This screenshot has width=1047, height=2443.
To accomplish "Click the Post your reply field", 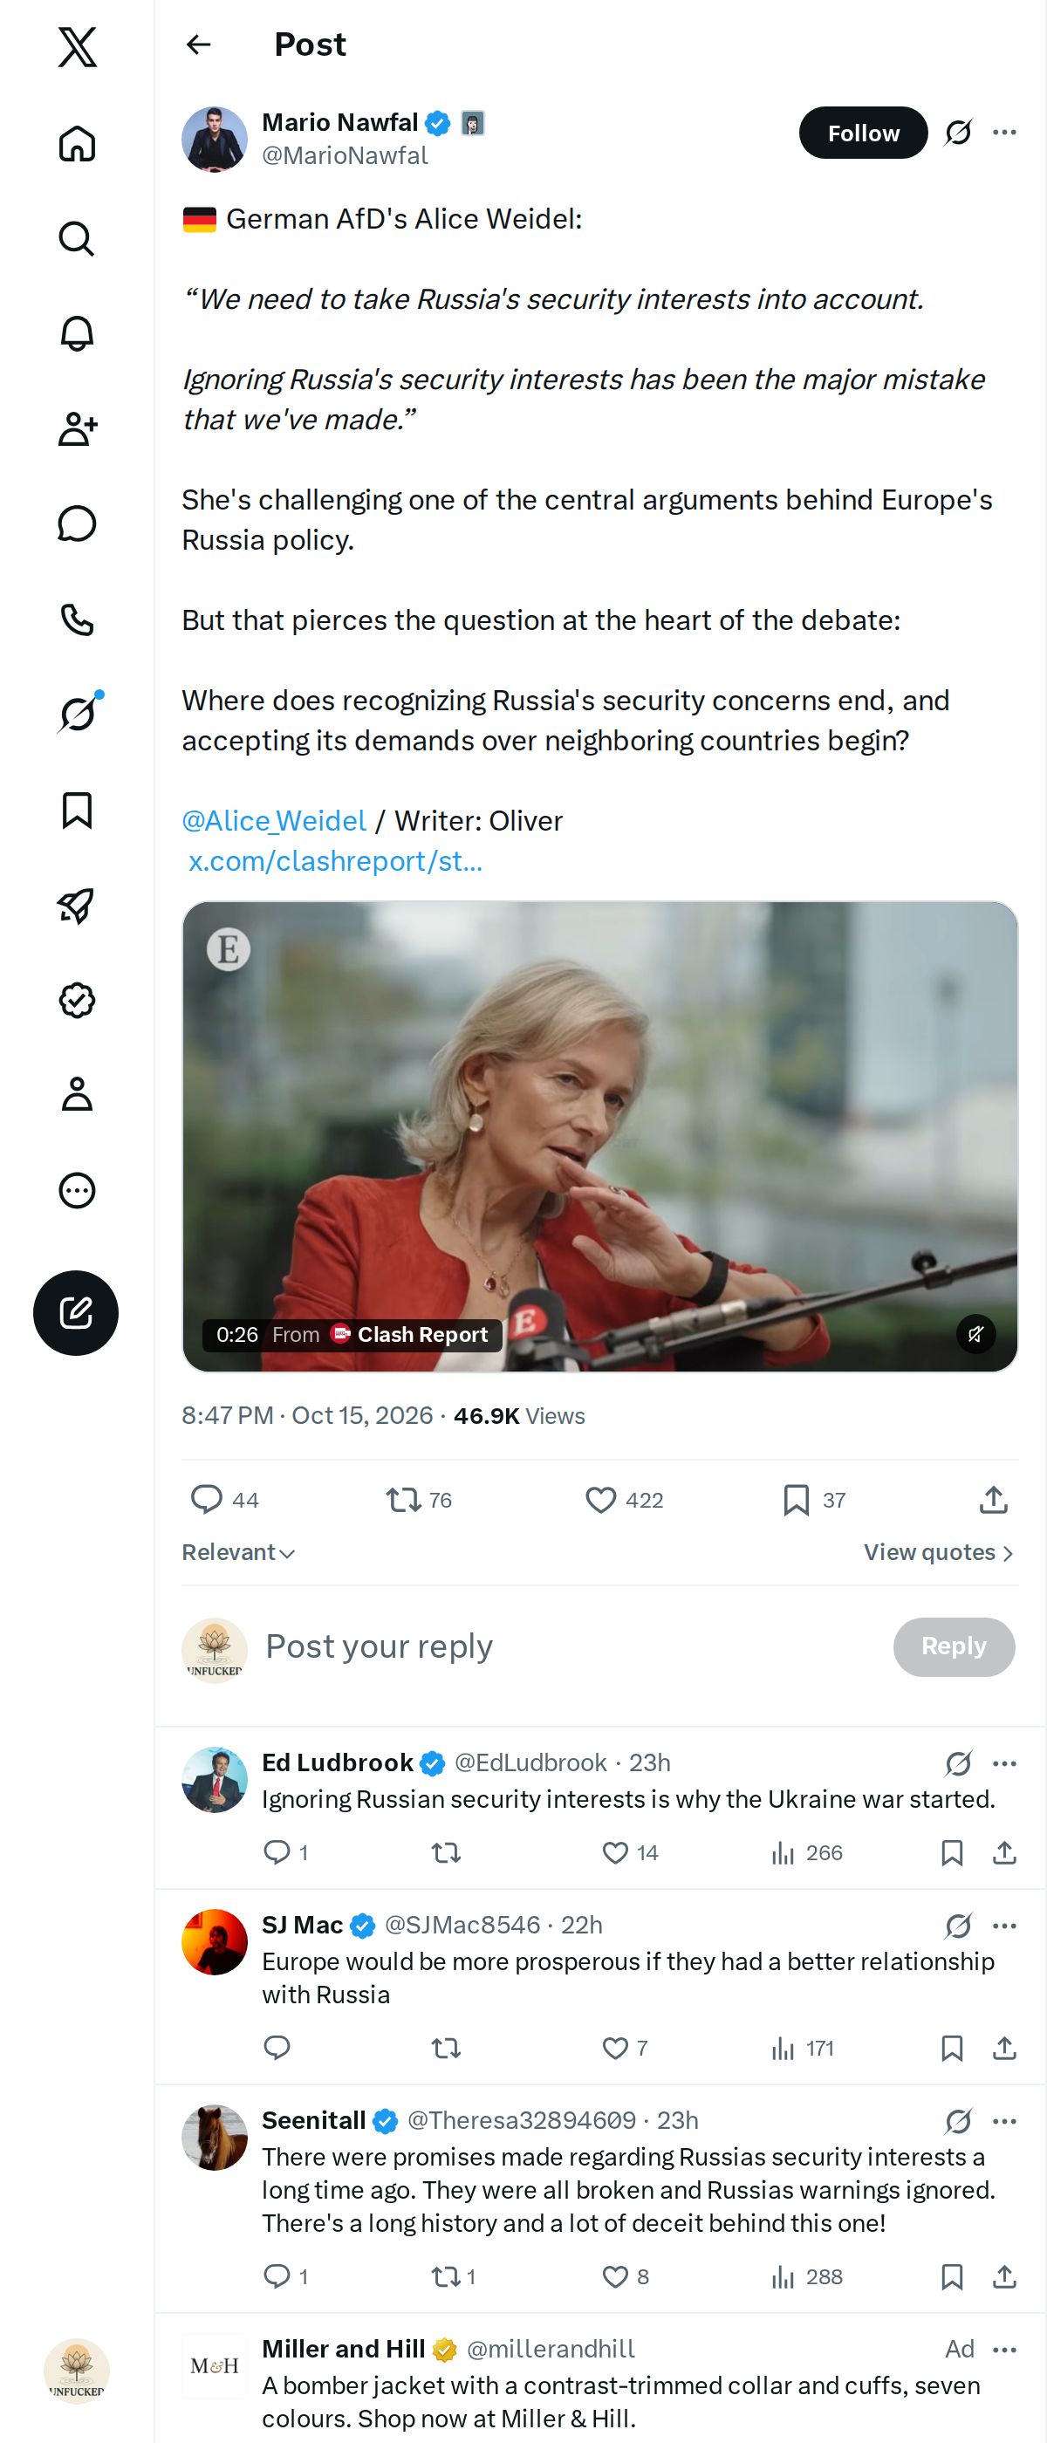I will (569, 1646).
